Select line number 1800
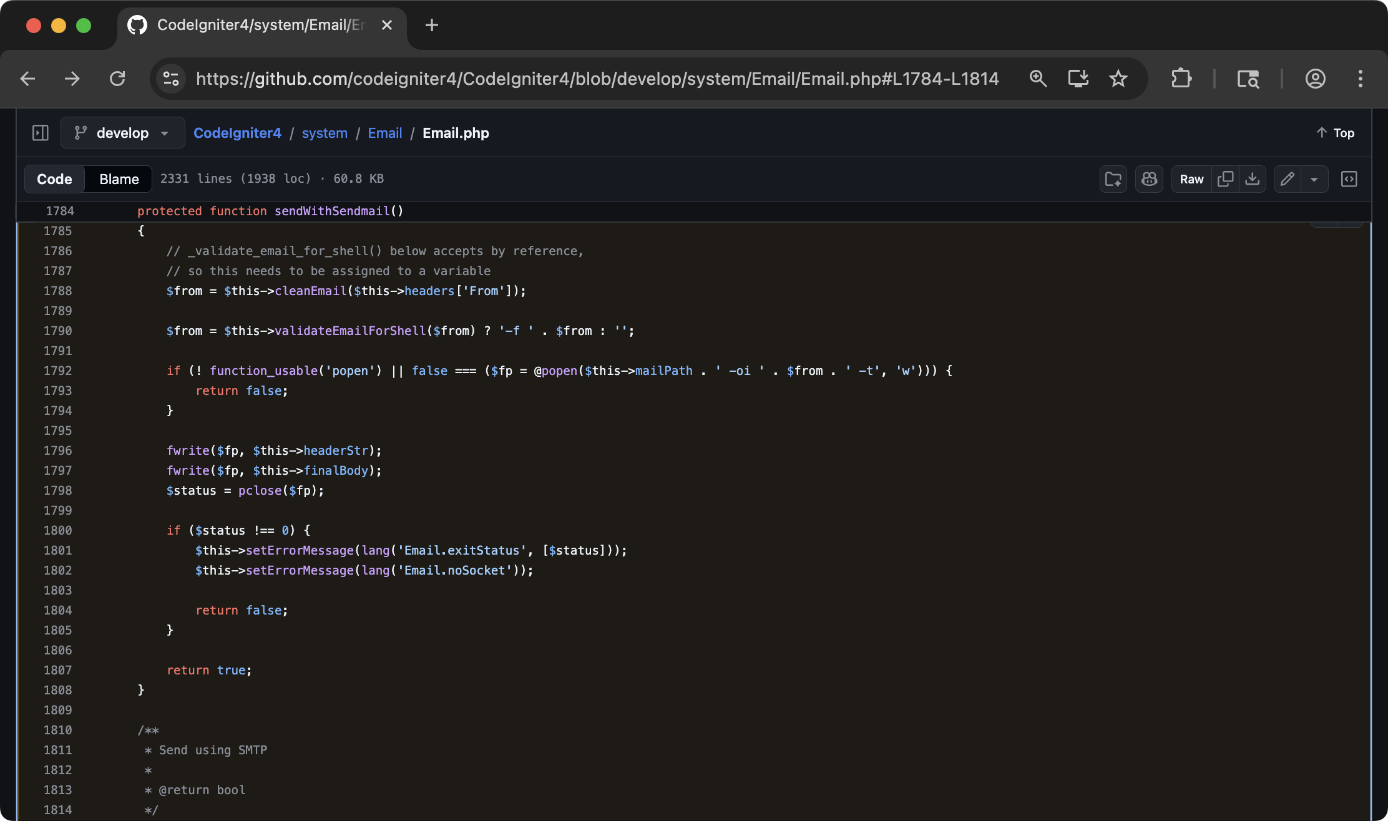Viewport: 1388px width, 821px height. tap(58, 530)
